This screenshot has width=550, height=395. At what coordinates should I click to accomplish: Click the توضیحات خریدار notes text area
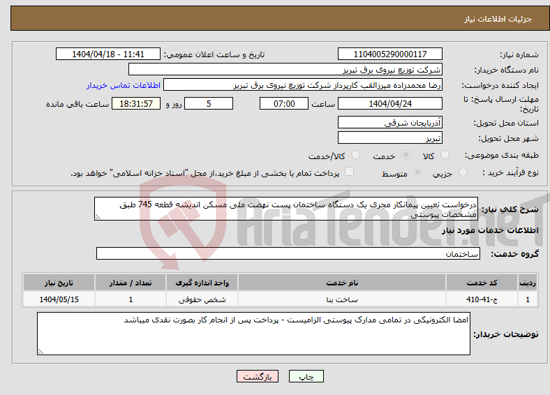click(x=253, y=334)
